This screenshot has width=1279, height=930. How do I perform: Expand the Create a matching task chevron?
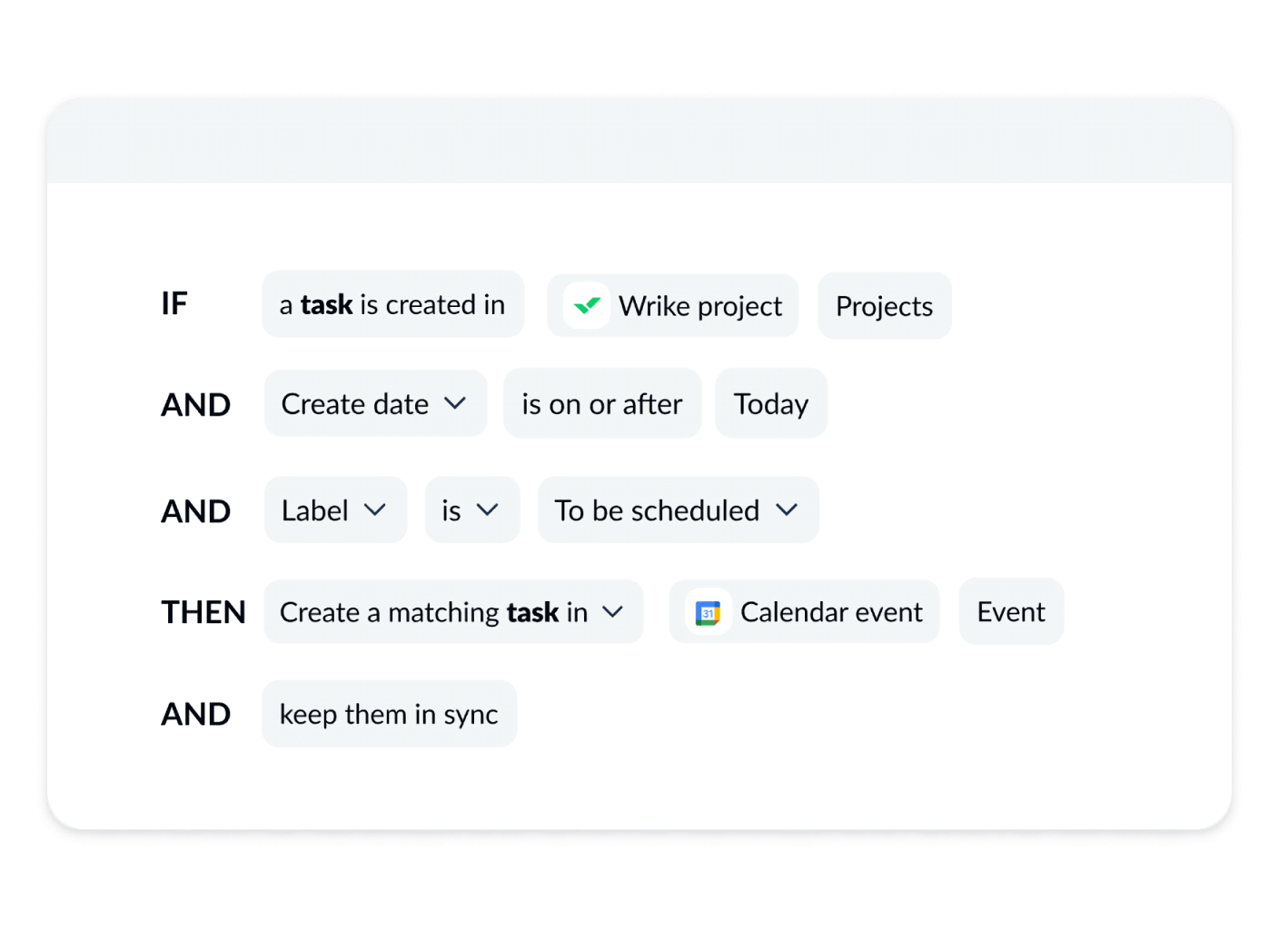point(613,612)
